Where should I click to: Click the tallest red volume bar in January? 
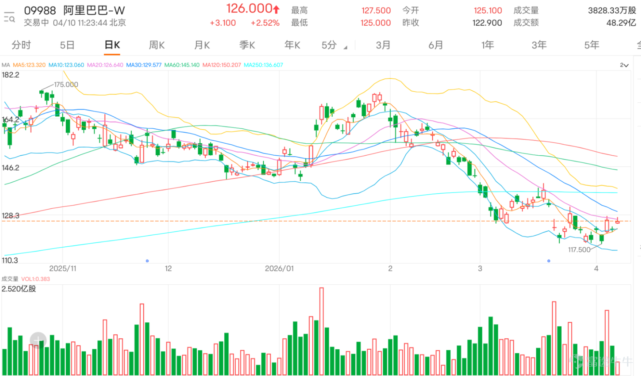(321, 331)
